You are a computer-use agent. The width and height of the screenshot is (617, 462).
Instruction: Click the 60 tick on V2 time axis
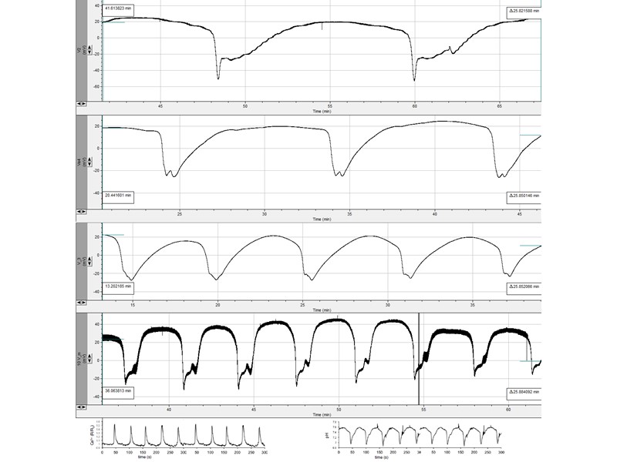(x=414, y=106)
